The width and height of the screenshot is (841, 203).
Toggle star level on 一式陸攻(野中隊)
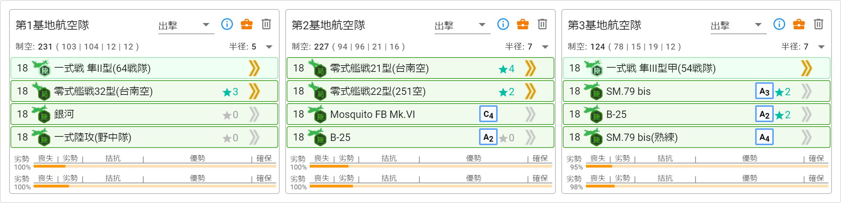[x=230, y=138]
